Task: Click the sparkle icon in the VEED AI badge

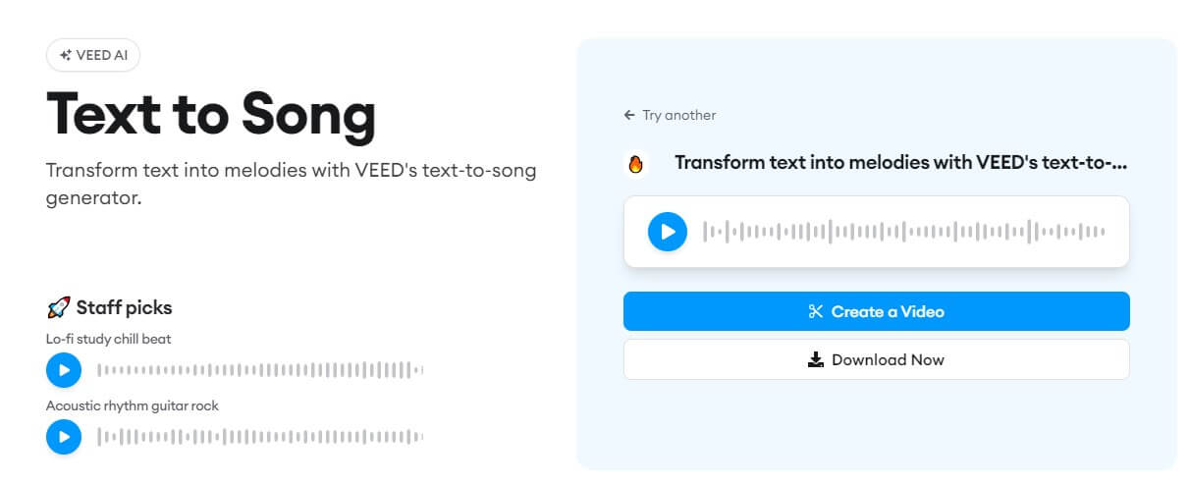Action: [66, 56]
